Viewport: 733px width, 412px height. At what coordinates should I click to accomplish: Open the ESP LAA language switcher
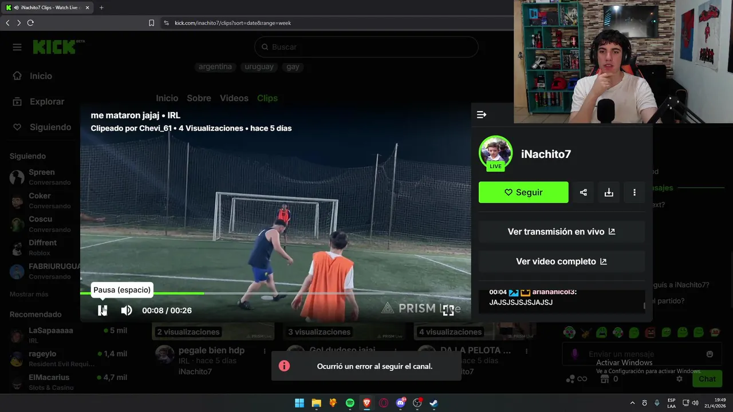pyautogui.click(x=671, y=403)
